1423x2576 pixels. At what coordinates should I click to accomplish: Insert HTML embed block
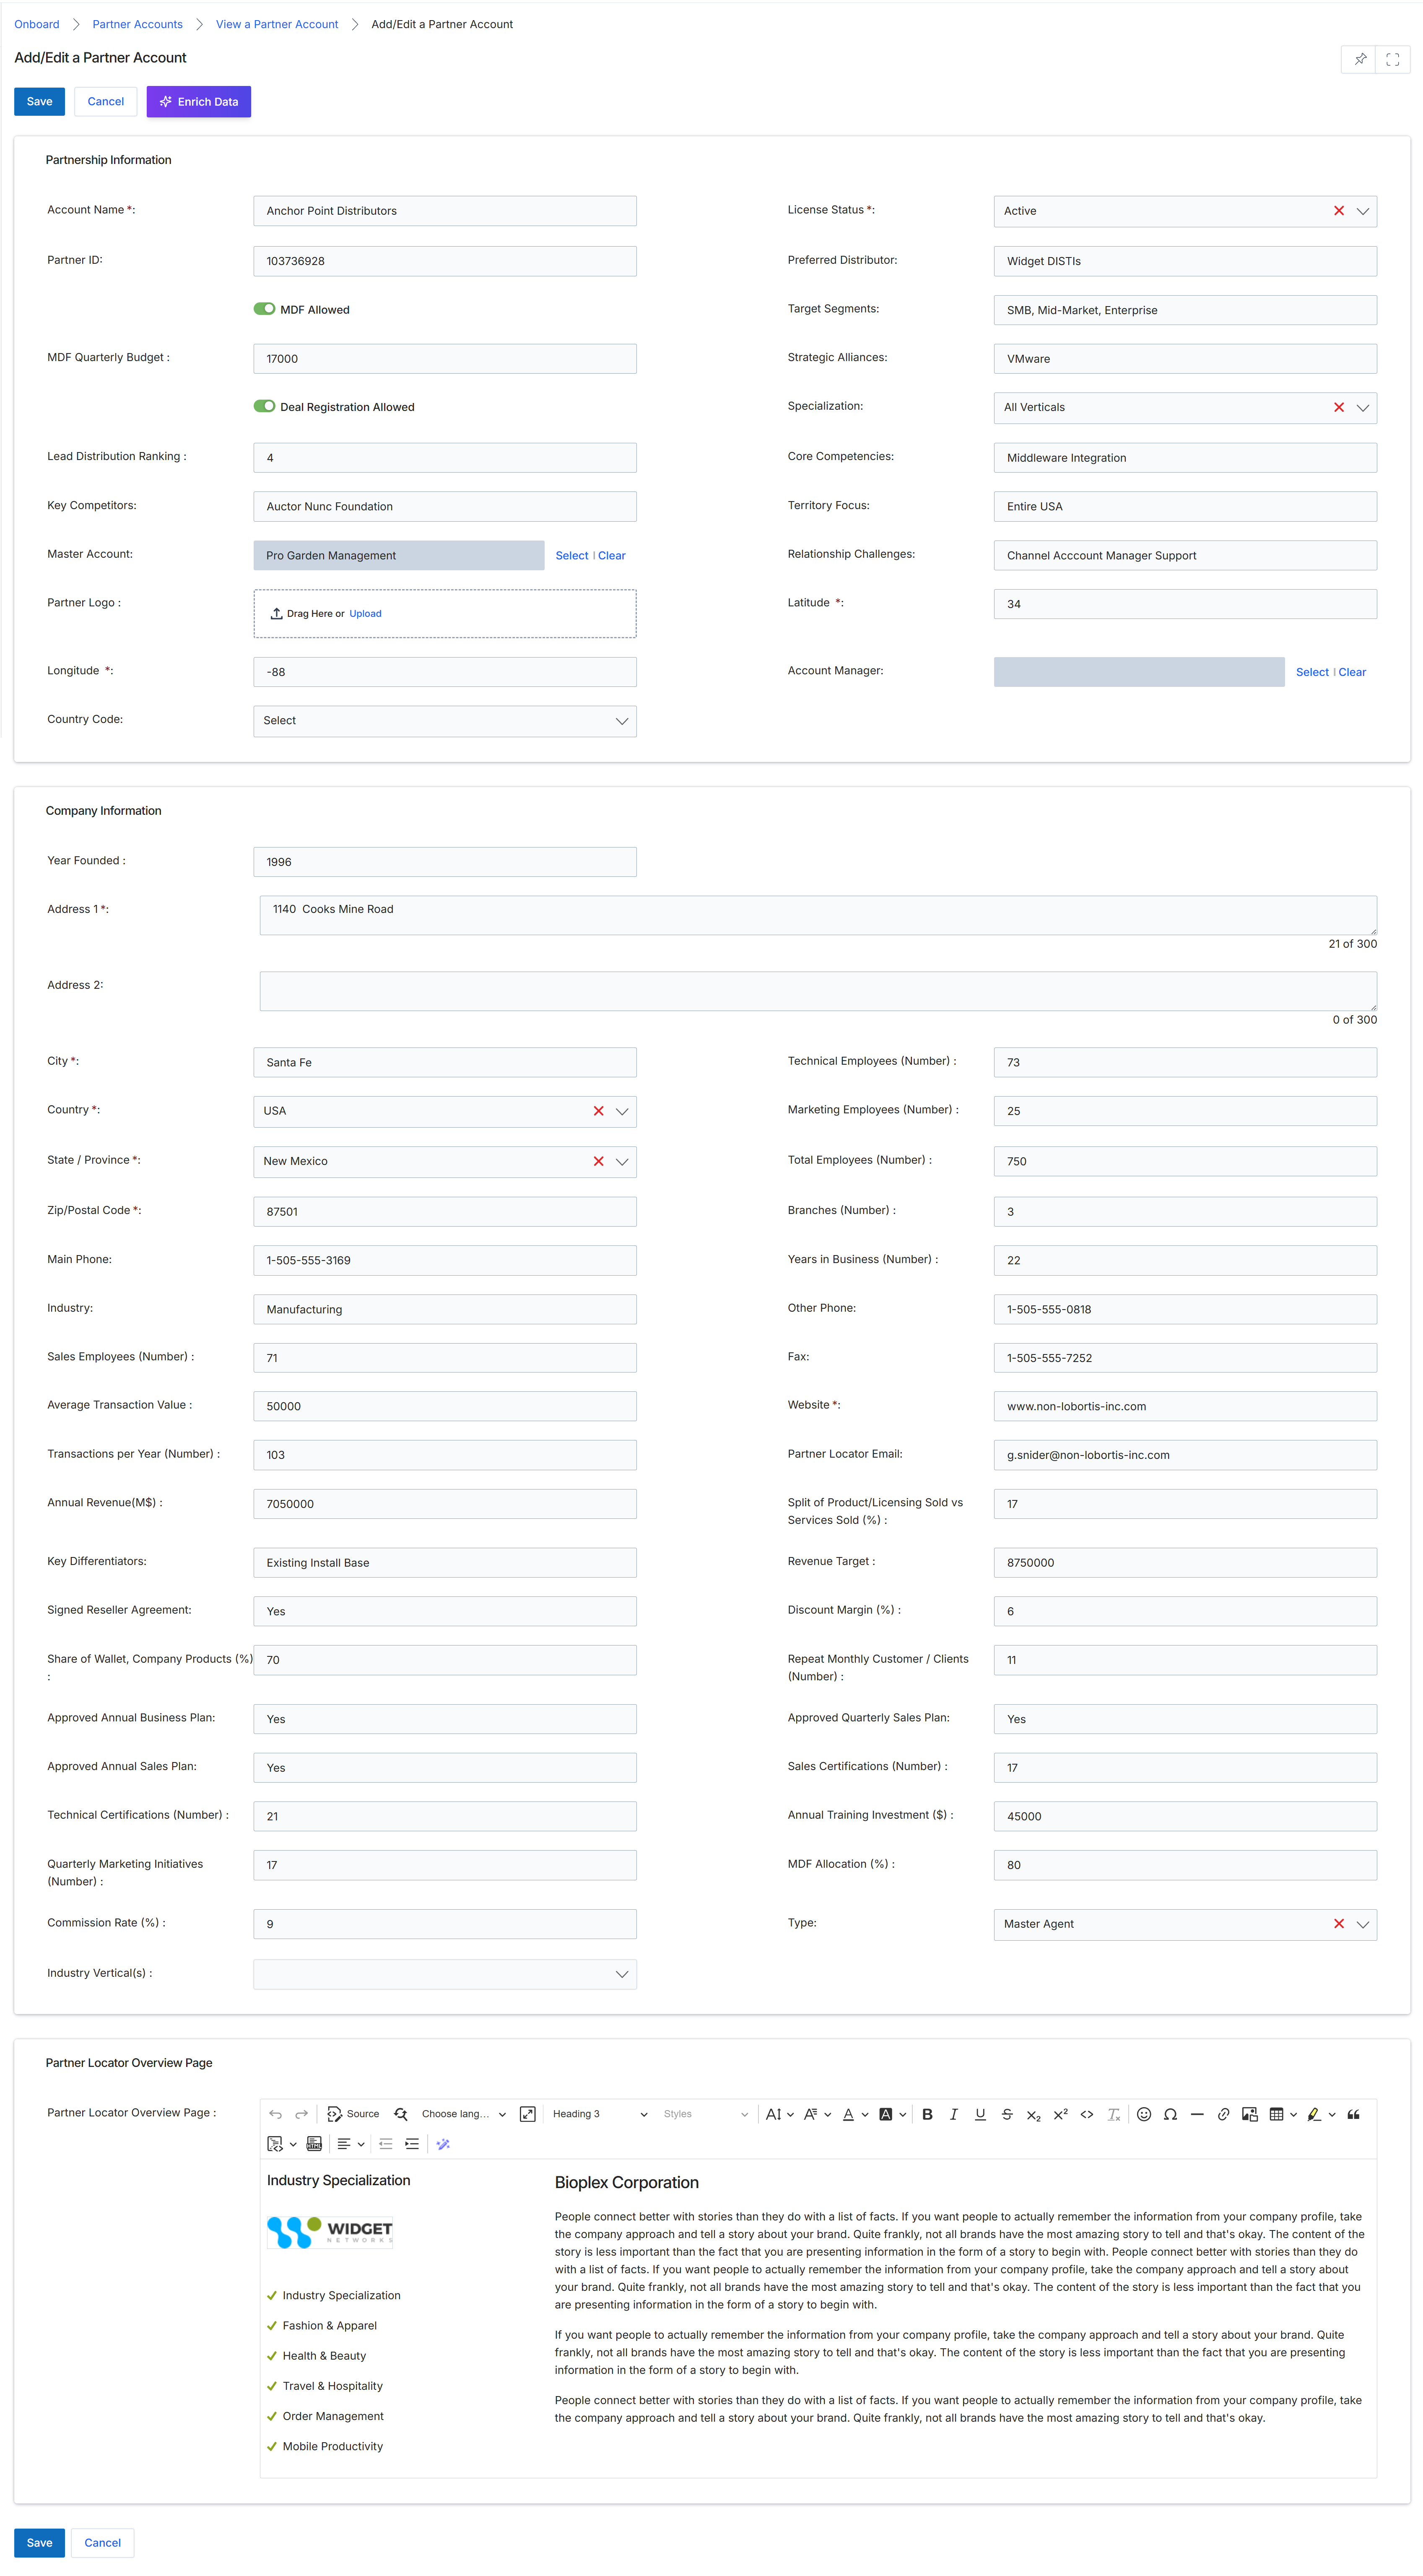pyautogui.click(x=314, y=2144)
